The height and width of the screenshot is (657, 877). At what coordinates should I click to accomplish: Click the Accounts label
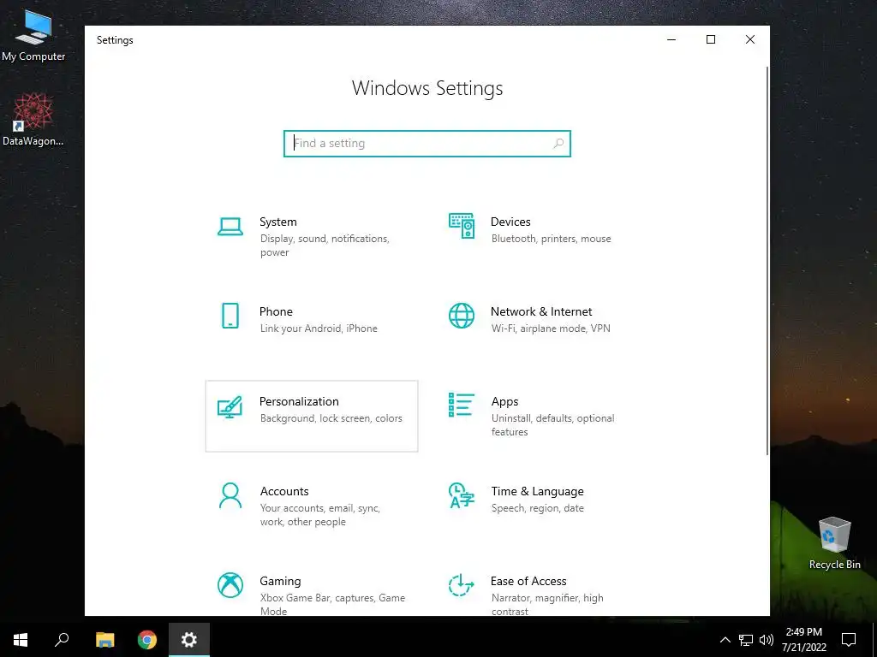pyautogui.click(x=284, y=492)
